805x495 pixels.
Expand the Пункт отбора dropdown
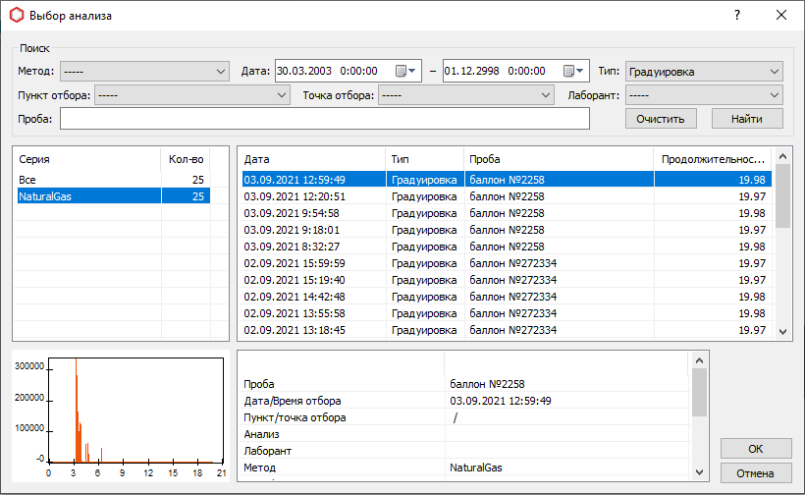tap(192, 95)
